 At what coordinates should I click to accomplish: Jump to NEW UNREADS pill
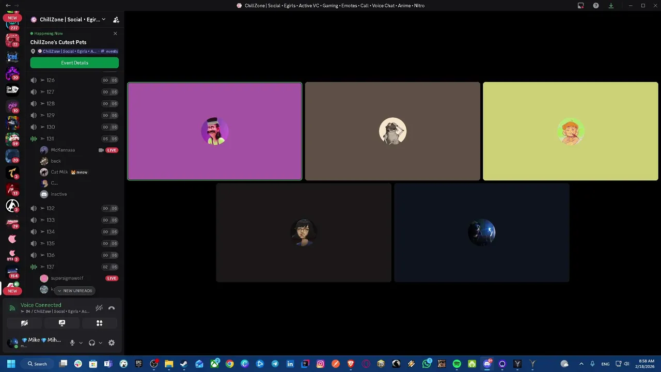74,291
